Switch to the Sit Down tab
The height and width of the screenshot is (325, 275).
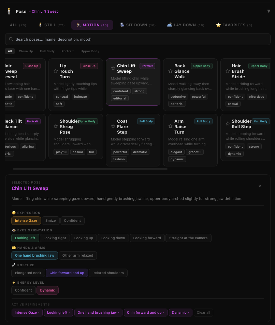[138, 25]
